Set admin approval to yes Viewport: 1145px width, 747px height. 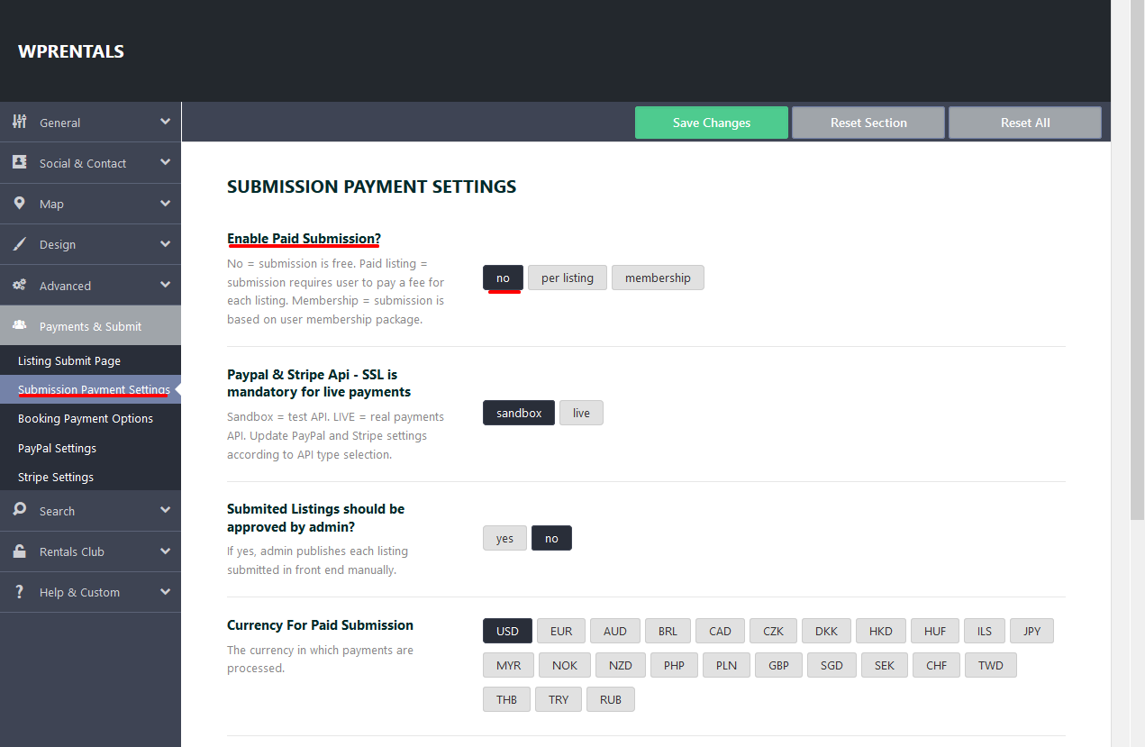click(504, 538)
